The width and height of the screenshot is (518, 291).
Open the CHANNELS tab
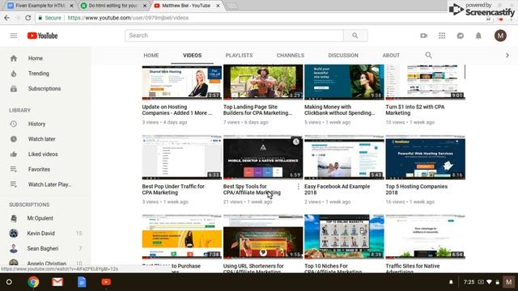[291, 56]
